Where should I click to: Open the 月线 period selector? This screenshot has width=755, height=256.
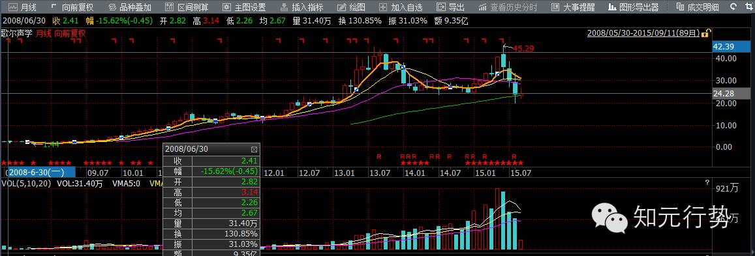click(x=22, y=7)
